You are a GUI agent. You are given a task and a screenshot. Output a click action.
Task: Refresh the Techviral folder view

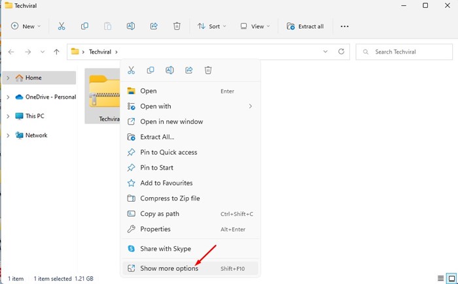[x=341, y=52]
